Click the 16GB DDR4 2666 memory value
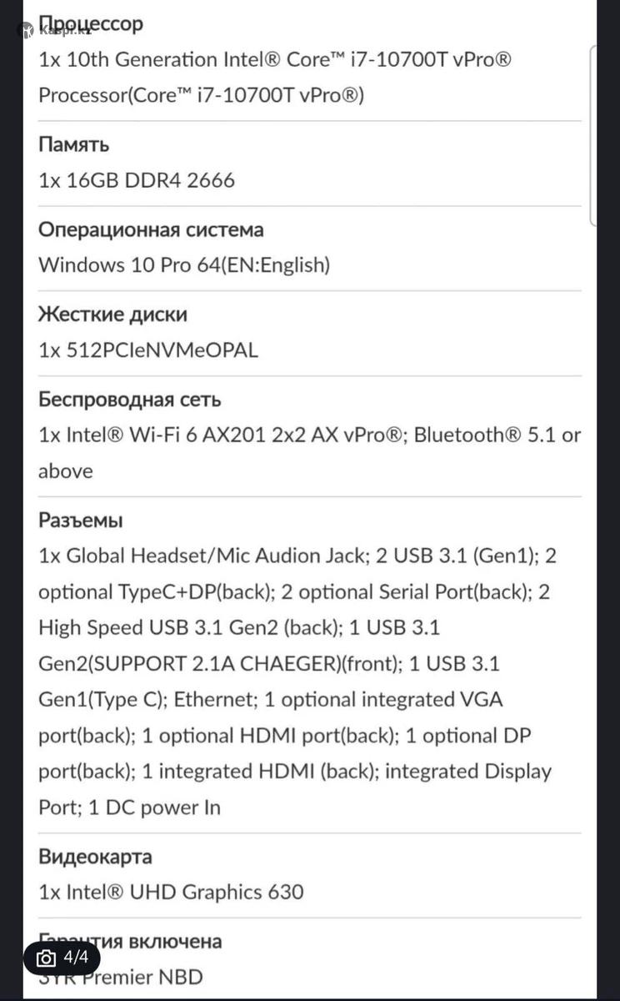Screen dimensions: 620x1001 [137, 180]
